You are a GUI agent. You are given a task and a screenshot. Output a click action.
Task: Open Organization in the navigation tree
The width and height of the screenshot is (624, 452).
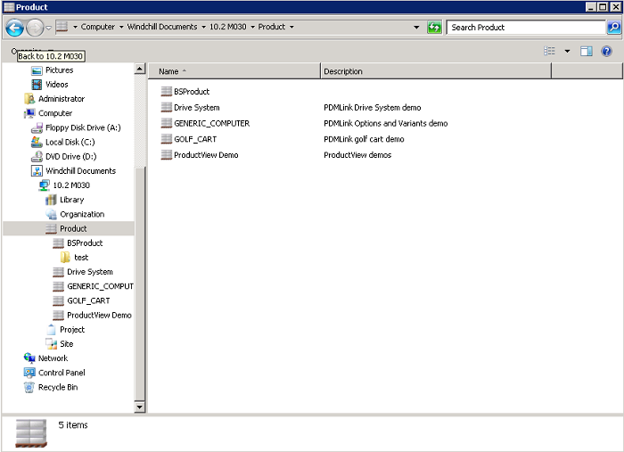(82, 214)
